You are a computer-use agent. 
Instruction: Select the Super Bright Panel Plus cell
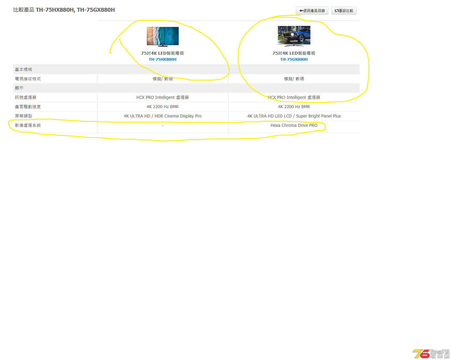(x=294, y=116)
